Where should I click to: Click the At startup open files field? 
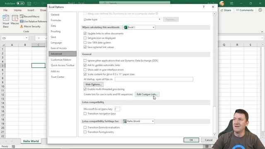click(154, 79)
